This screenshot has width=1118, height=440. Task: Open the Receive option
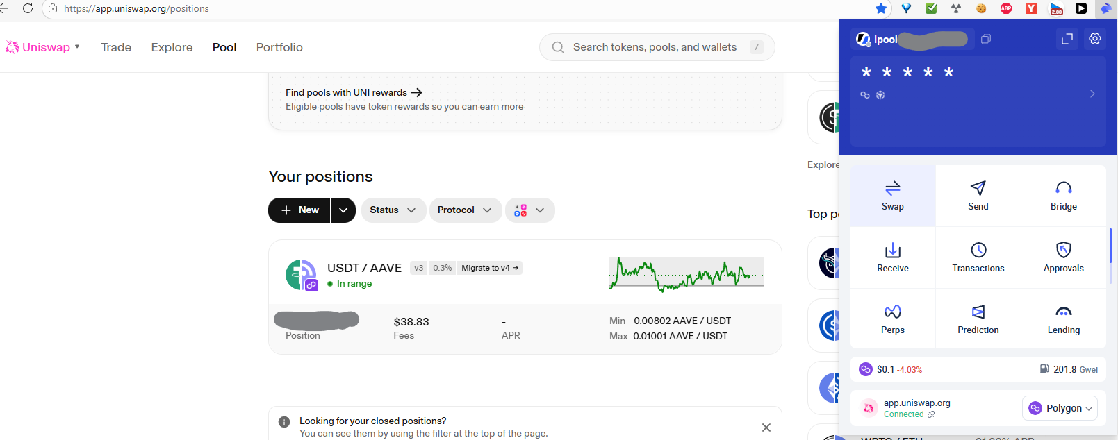point(892,257)
